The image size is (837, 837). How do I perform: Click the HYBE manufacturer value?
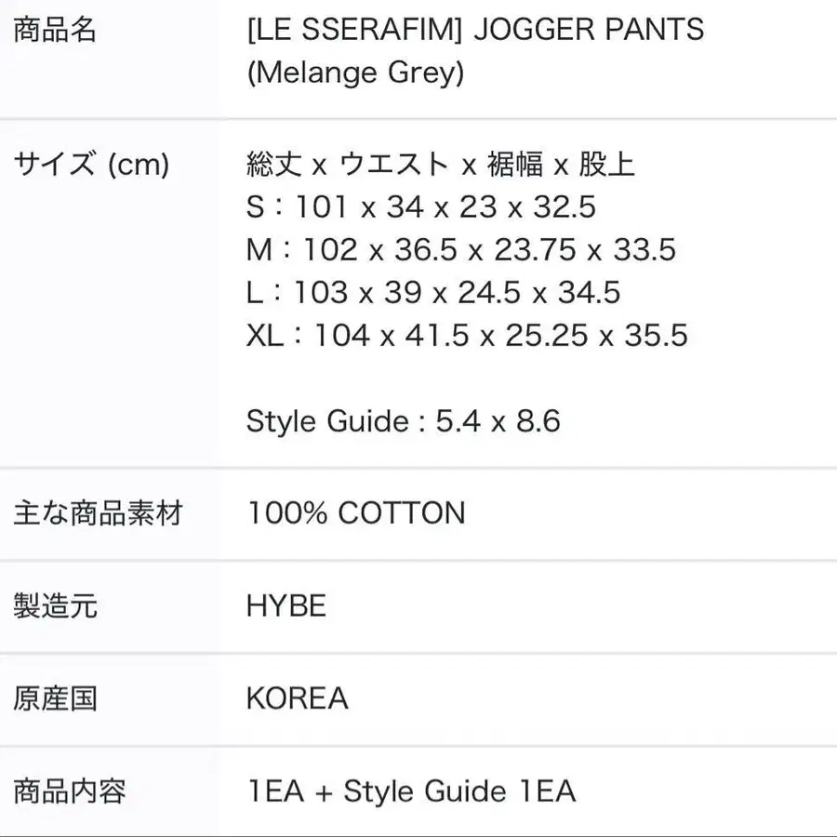point(286,606)
